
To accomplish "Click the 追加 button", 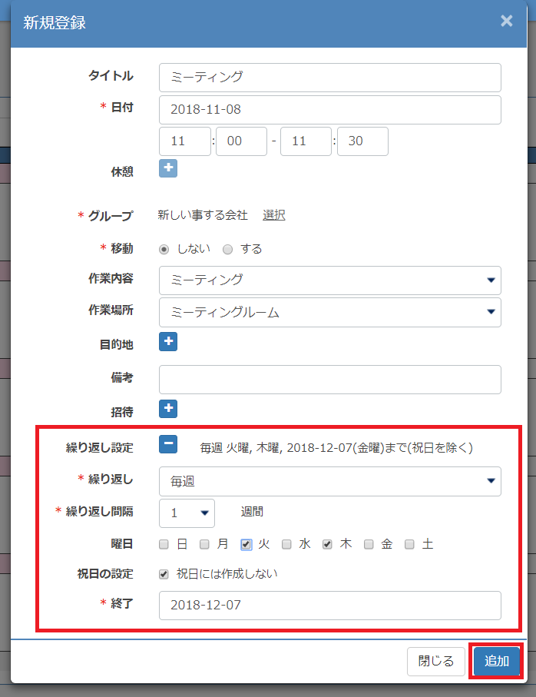I will 497,661.
